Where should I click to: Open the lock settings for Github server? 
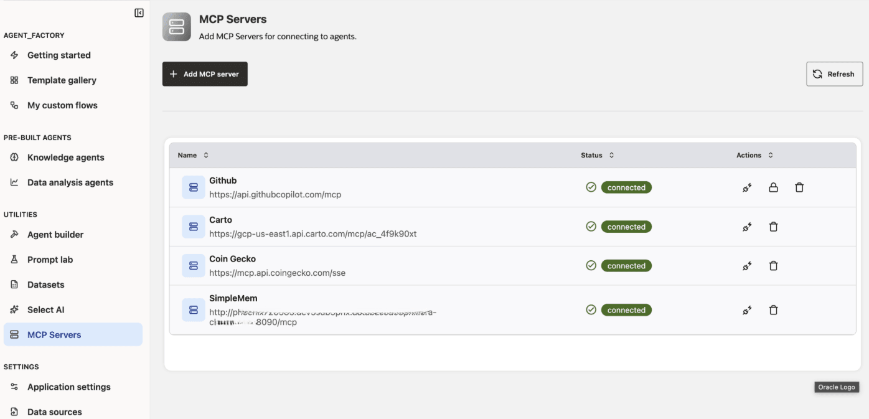[x=773, y=187]
